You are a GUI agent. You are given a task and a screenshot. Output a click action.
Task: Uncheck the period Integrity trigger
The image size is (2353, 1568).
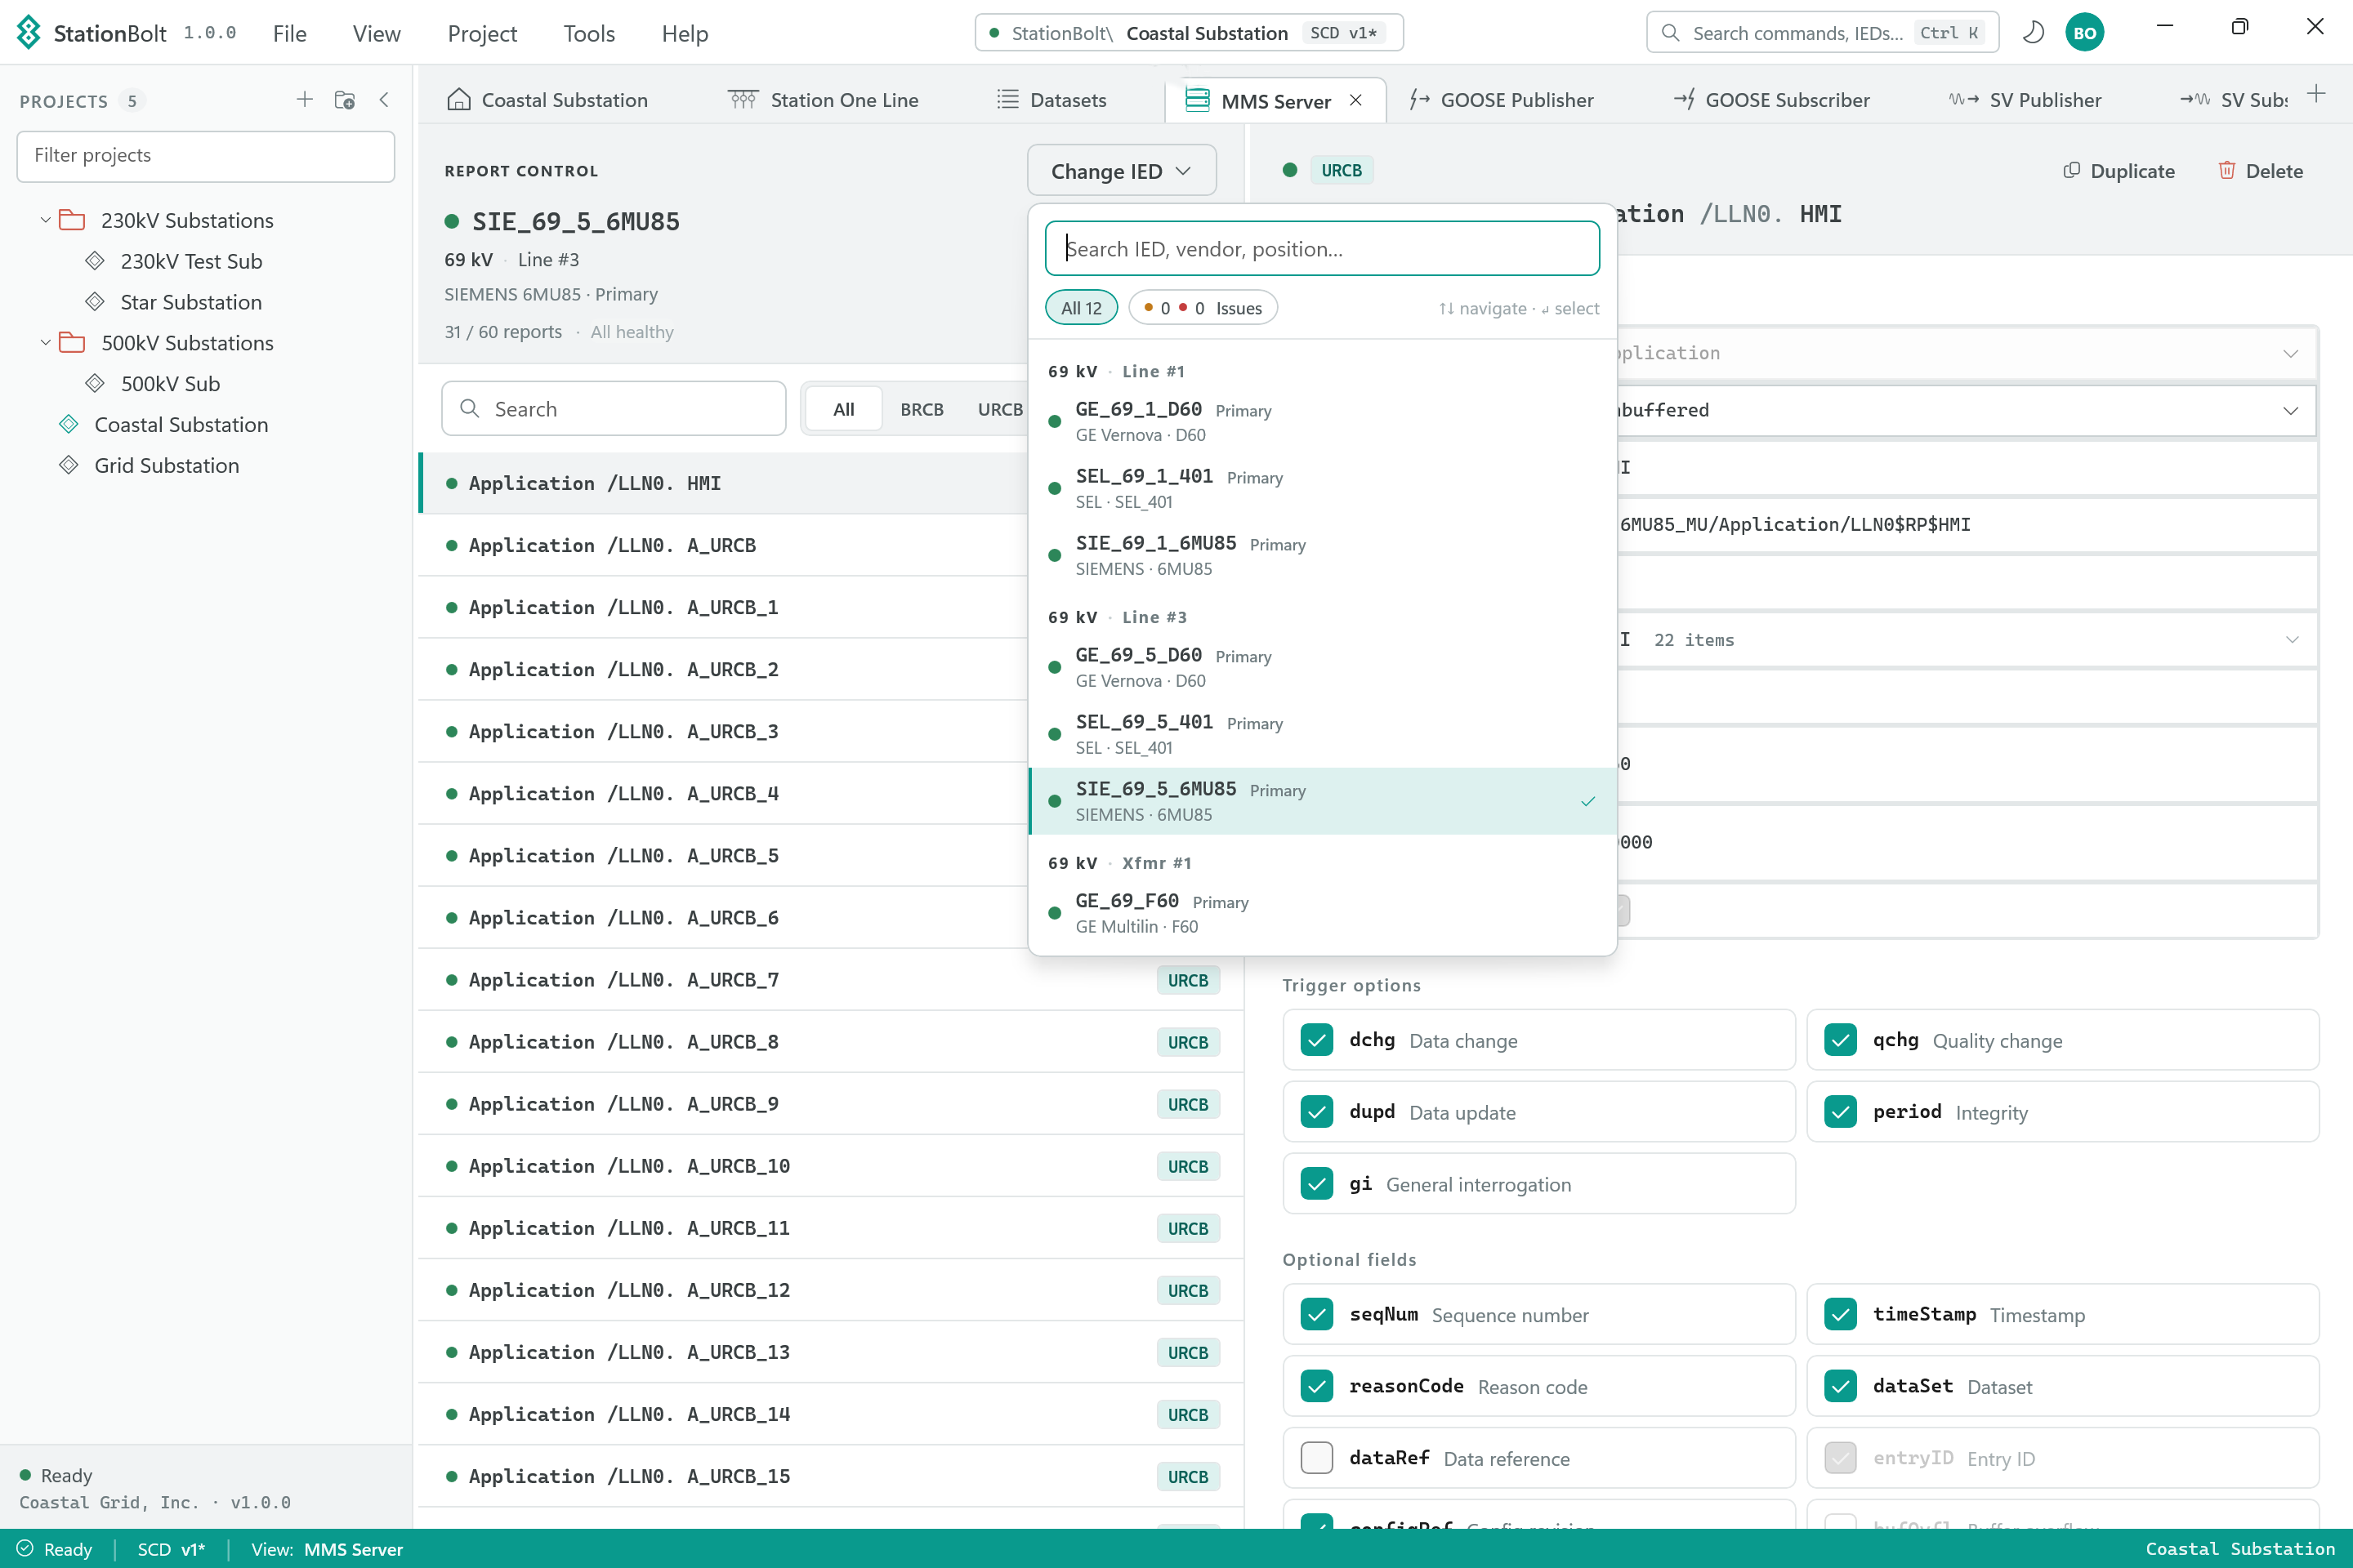pyautogui.click(x=1841, y=1112)
